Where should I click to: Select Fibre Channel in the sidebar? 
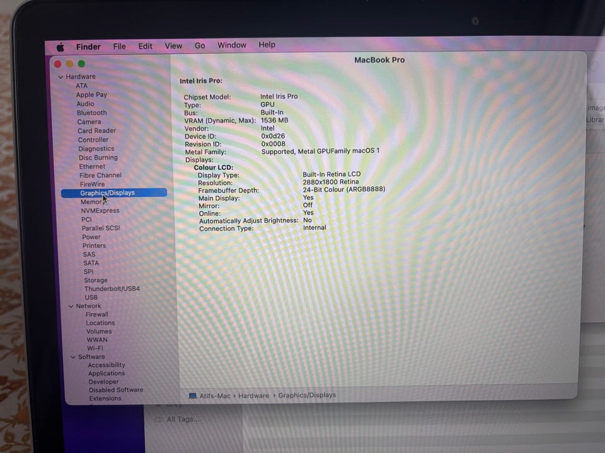pyautogui.click(x=101, y=176)
